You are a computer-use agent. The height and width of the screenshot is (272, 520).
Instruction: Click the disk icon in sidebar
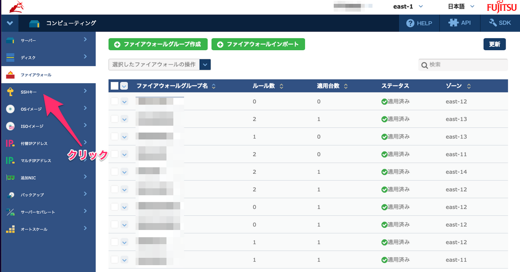point(10,57)
